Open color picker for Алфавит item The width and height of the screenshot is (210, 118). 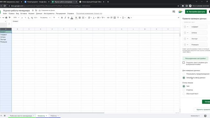point(186,27)
